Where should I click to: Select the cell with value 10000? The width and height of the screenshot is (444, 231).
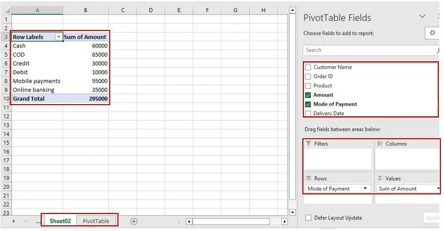tap(86, 72)
